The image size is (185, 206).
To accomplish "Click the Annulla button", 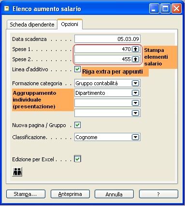I will click(x=114, y=194).
